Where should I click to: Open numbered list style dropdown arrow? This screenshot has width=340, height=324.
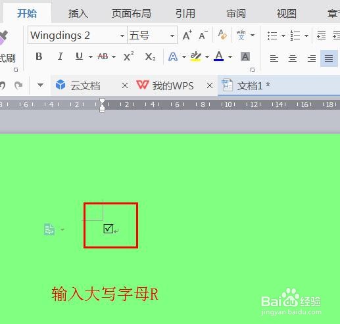click(306, 35)
